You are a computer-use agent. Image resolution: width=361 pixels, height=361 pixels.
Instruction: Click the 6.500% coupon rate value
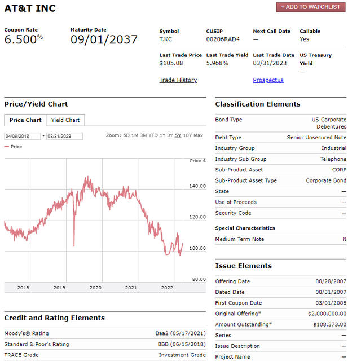point(23,39)
